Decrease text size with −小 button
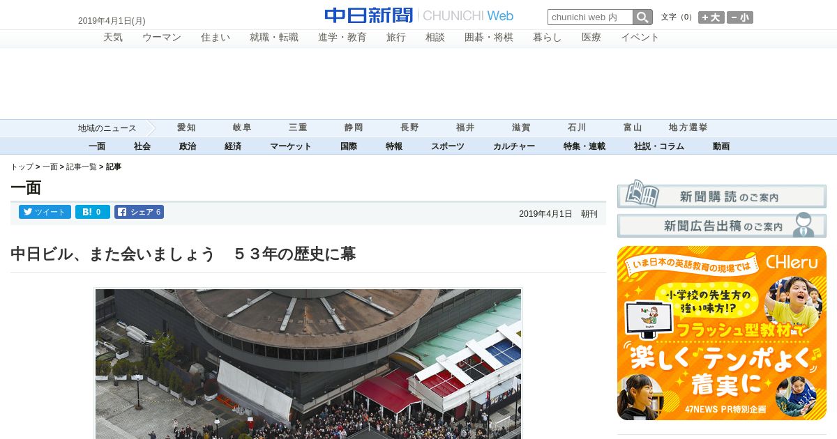This screenshot has height=439, width=837. pos(740,17)
